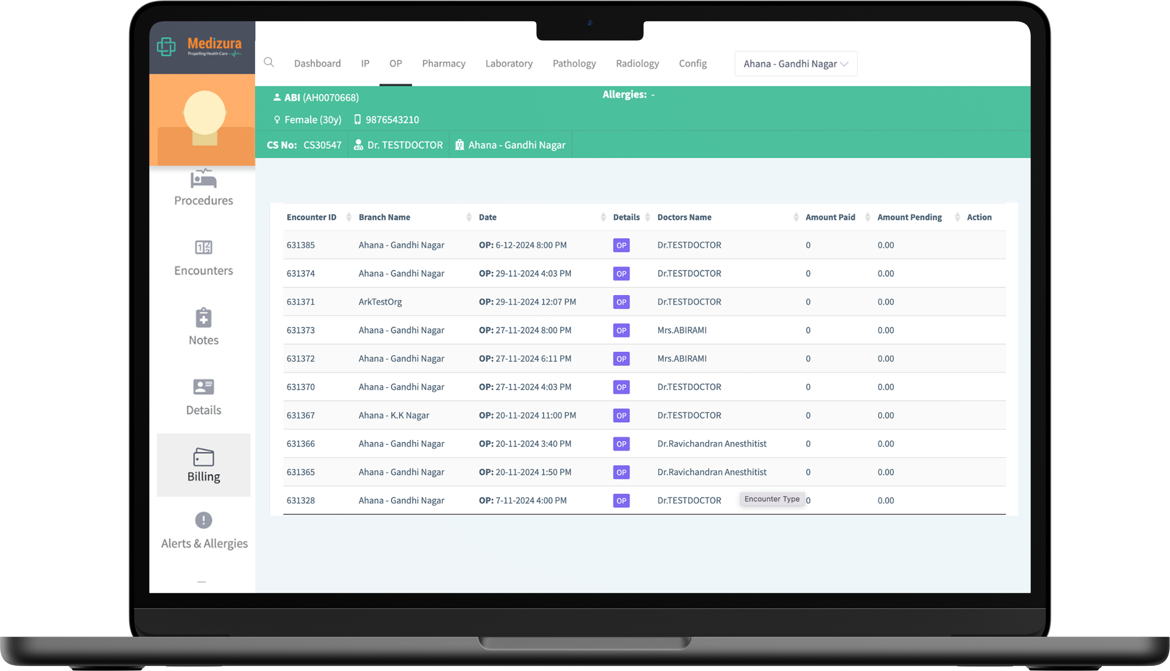Switch to the Pharmacy tab

[443, 64]
